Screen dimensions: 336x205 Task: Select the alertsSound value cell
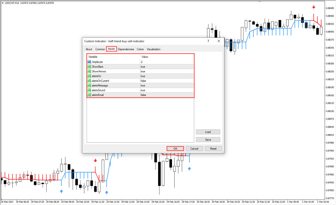pos(167,90)
